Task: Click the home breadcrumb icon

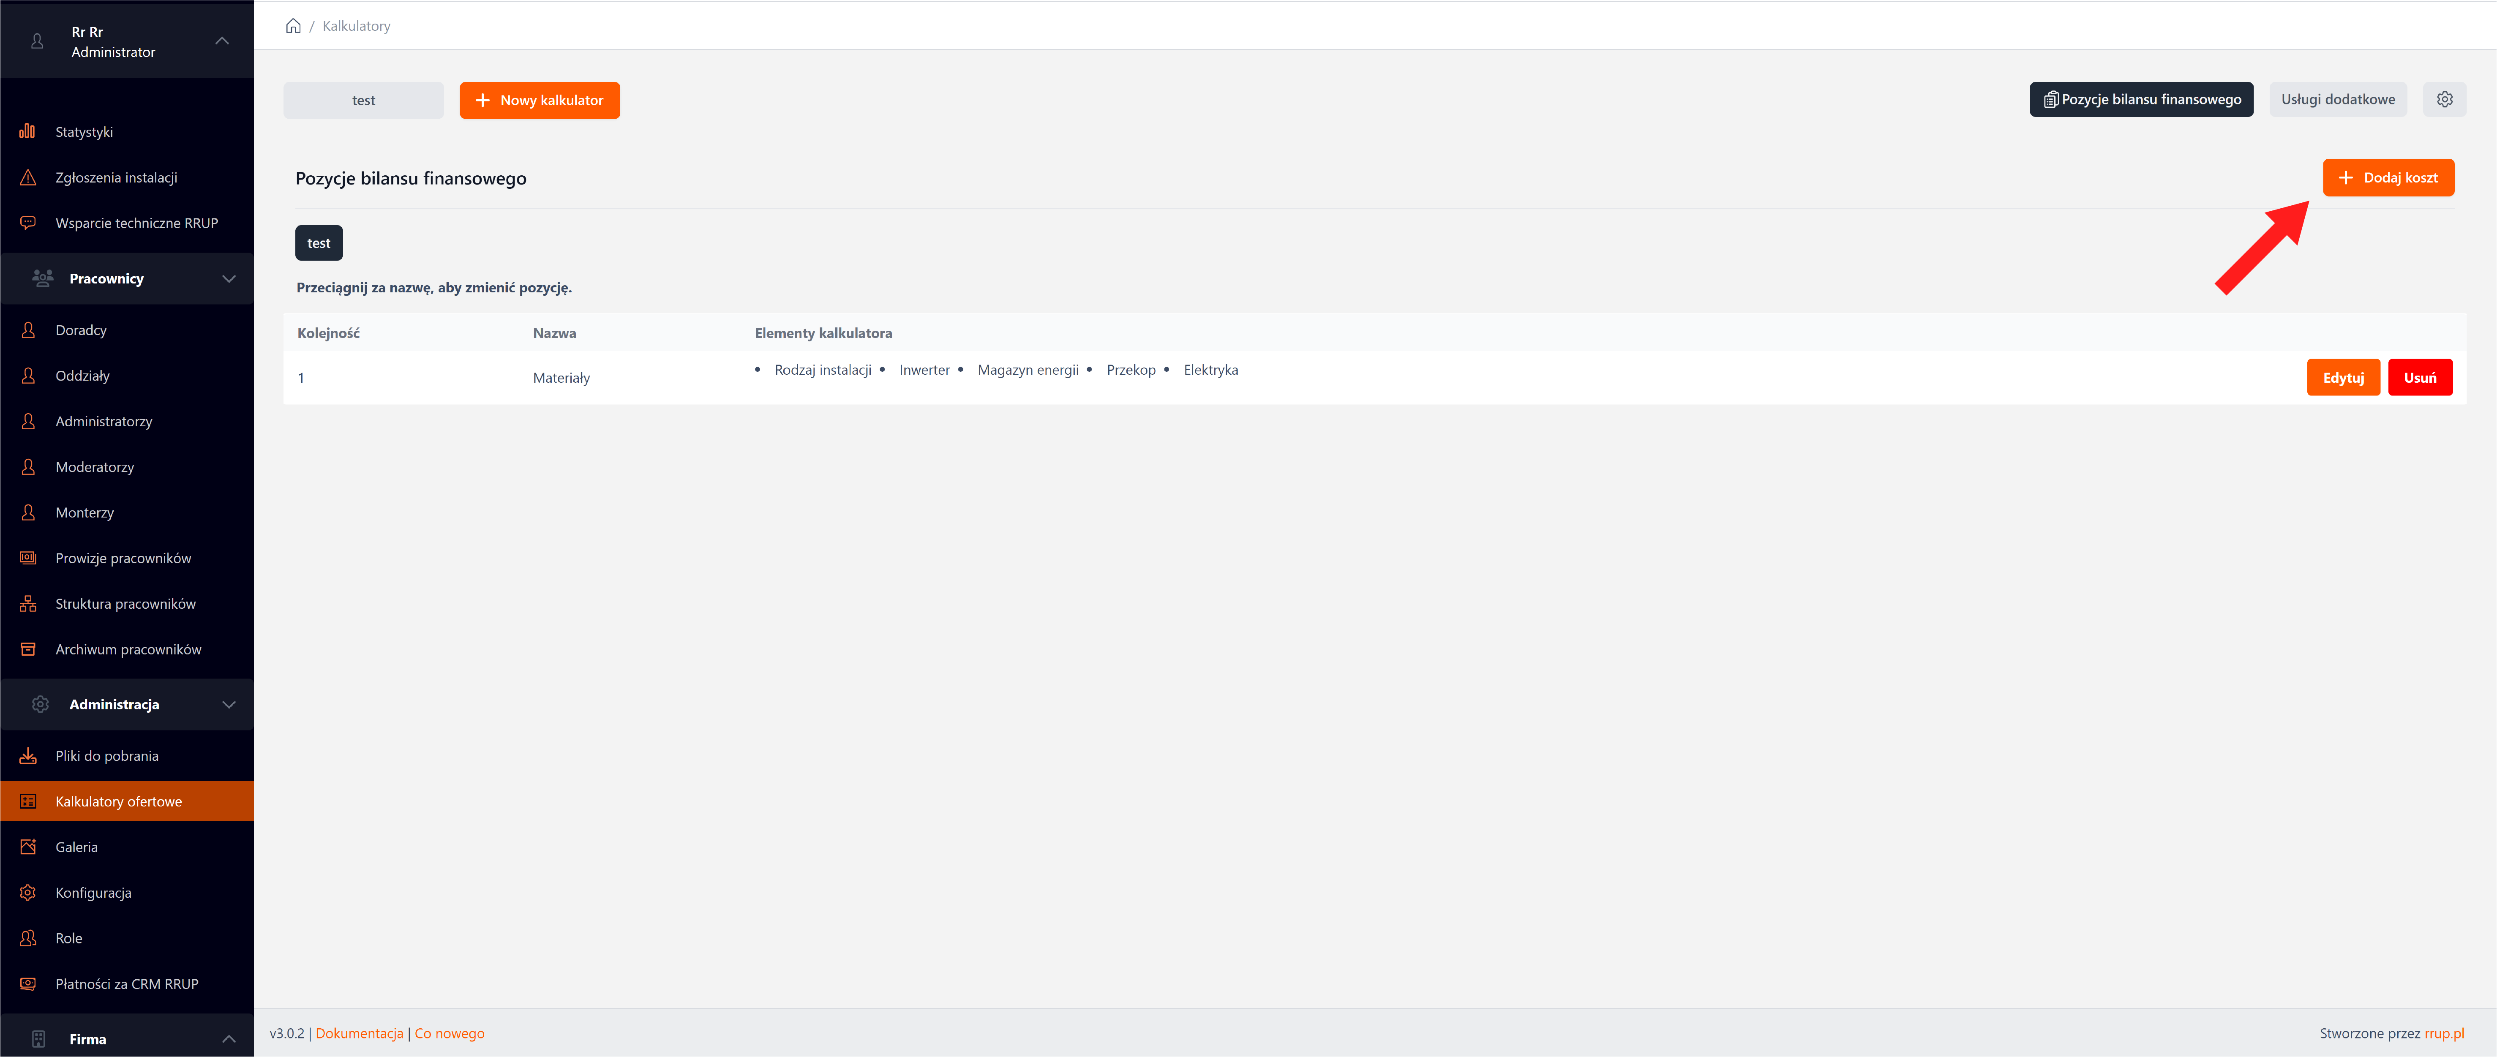Action: [293, 26]
